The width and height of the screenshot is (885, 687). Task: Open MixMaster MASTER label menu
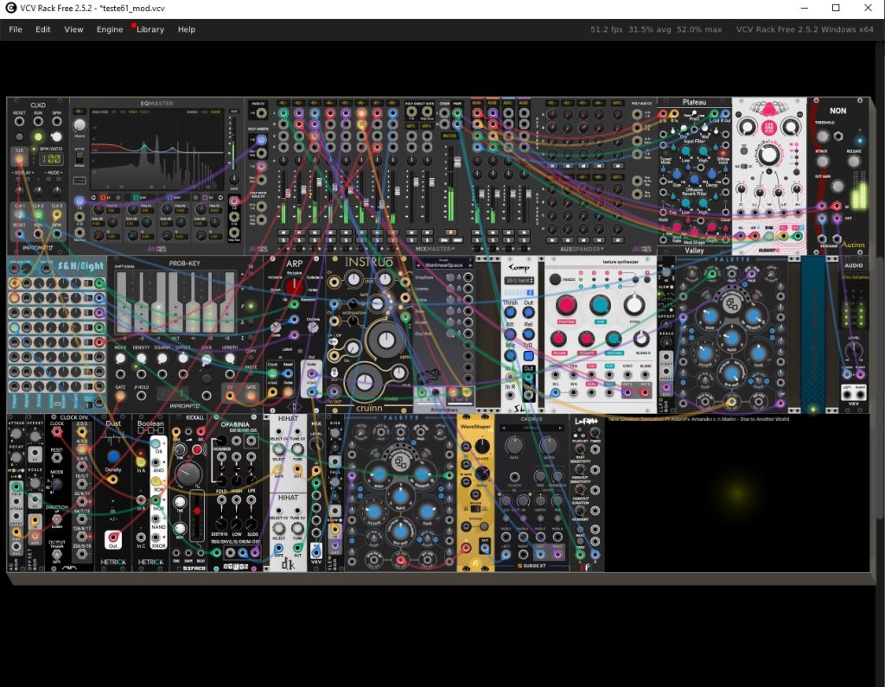point(449,136)
